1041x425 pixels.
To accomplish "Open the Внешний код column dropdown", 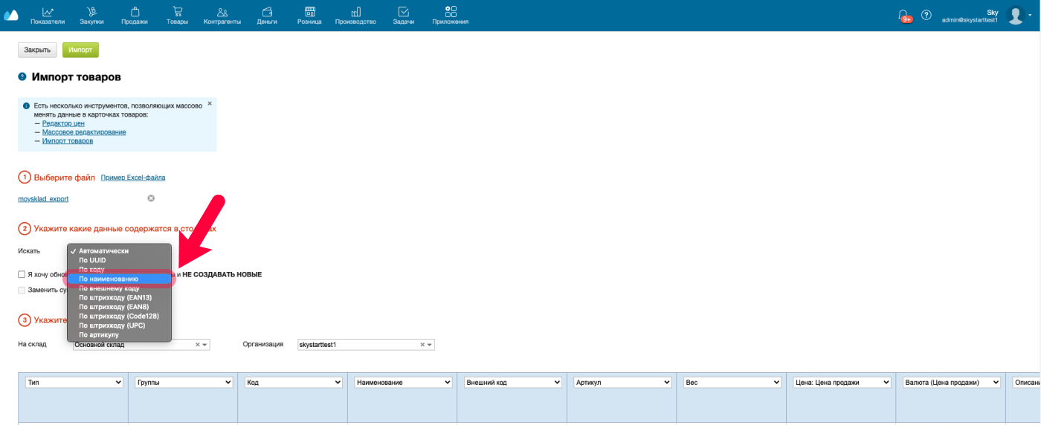I will tap(513, 382).
